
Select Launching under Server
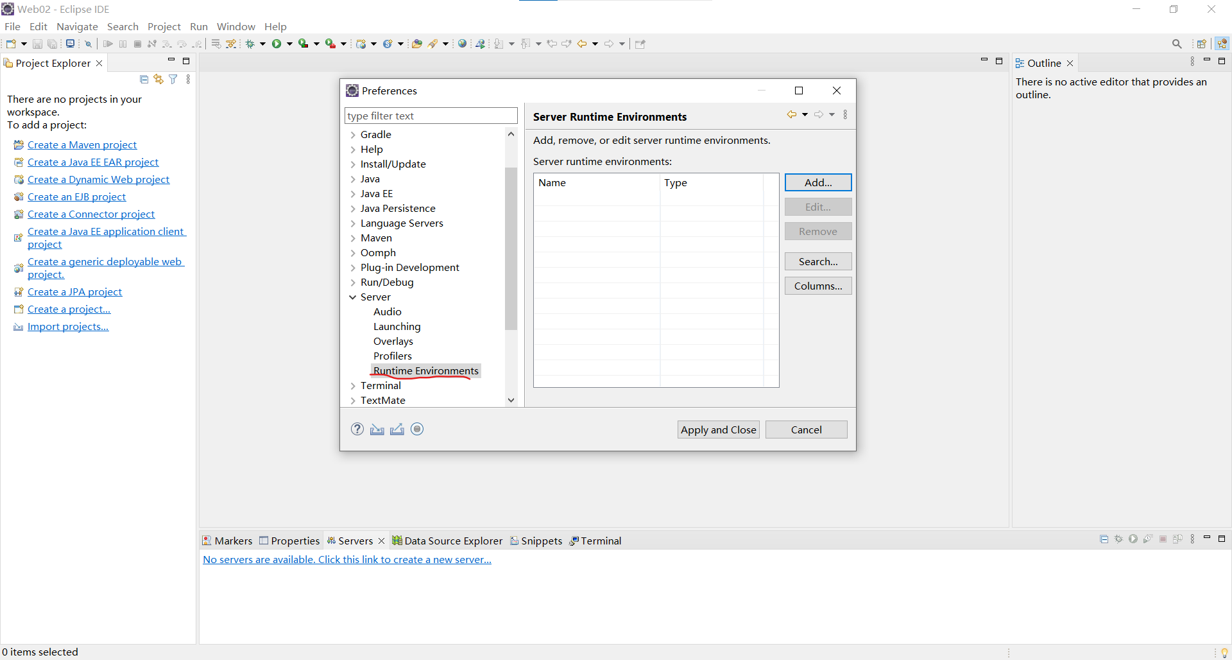click(397, 327)
